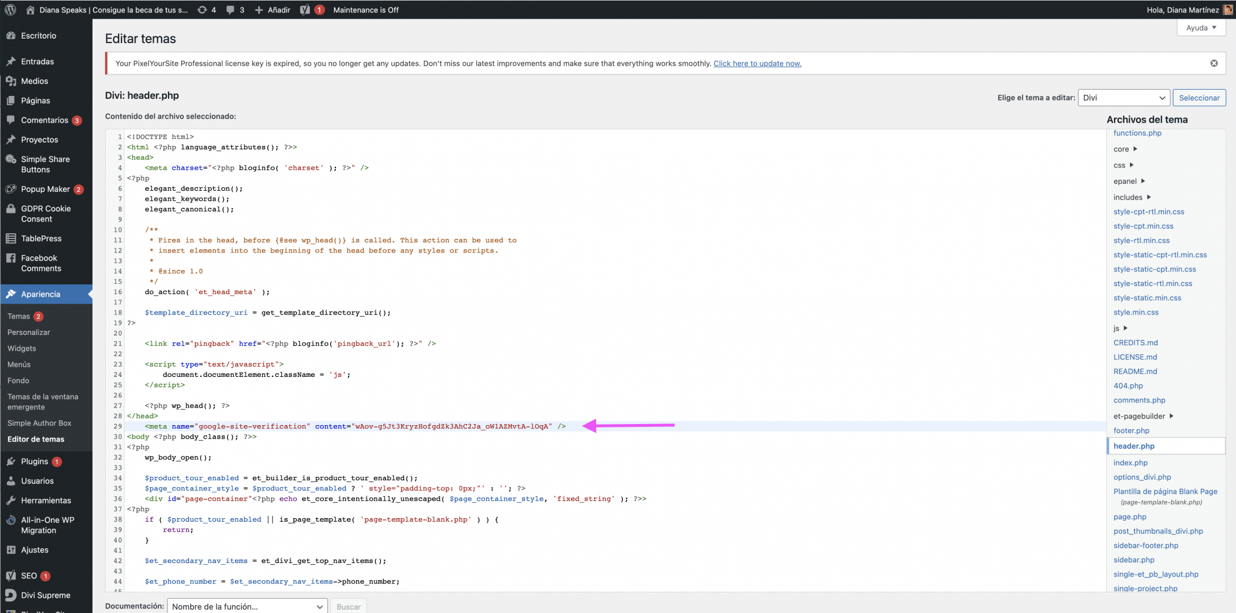Open Widgets submenu item

click(22, 348)
